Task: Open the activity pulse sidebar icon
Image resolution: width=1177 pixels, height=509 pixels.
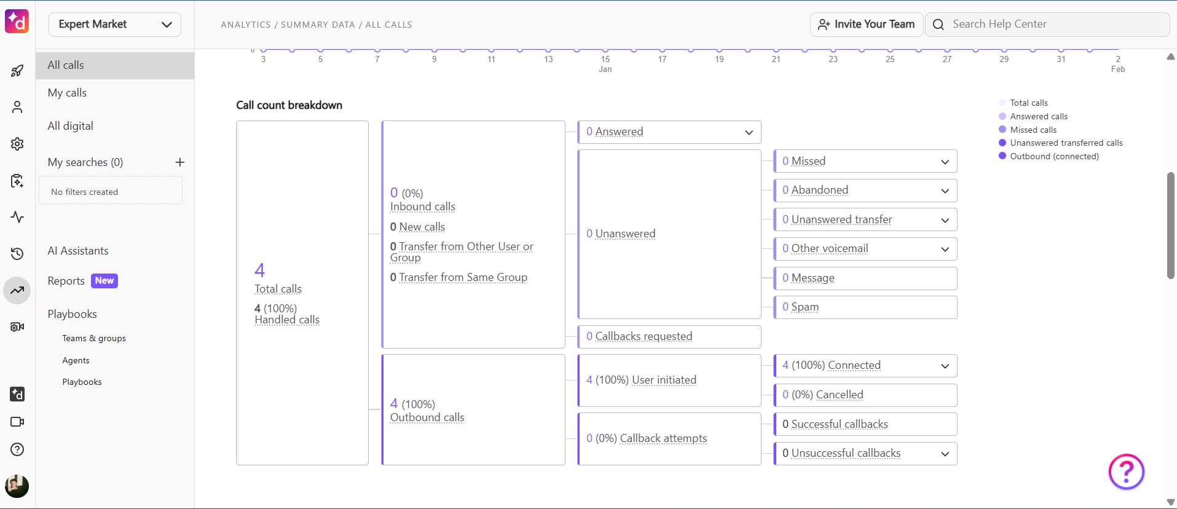Action: click(x=17, y=217)
